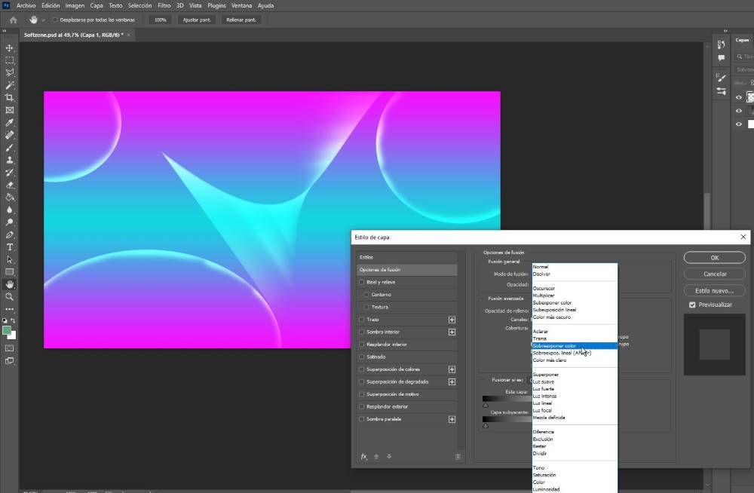Select the Zoom tool

tap(9, 297)
